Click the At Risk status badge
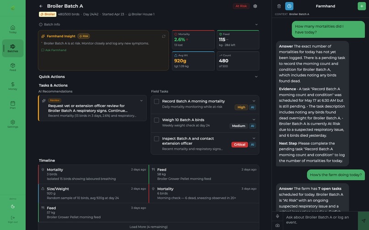 pyautogui.click(x=241, y=6)
